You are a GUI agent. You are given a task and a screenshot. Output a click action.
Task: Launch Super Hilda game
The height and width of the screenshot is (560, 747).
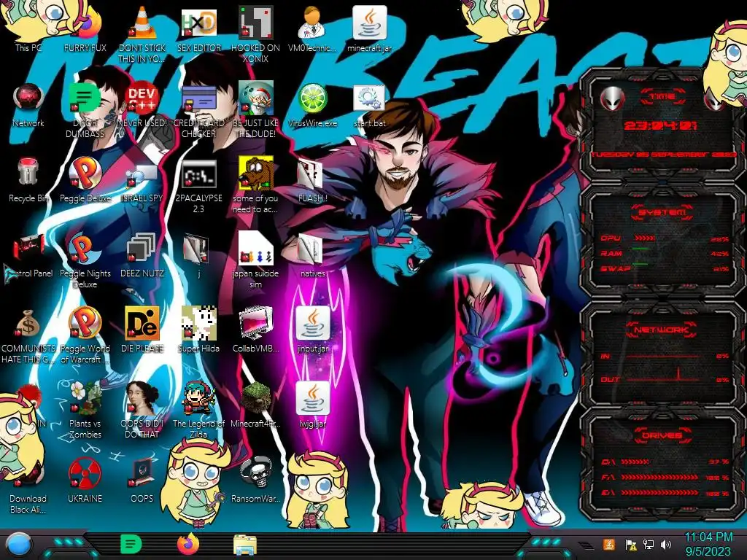tap(199, 330)
